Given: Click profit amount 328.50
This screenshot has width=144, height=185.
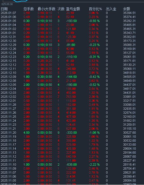Looking at the screenshot, I should pyautogui.click(x=71, y=137).
